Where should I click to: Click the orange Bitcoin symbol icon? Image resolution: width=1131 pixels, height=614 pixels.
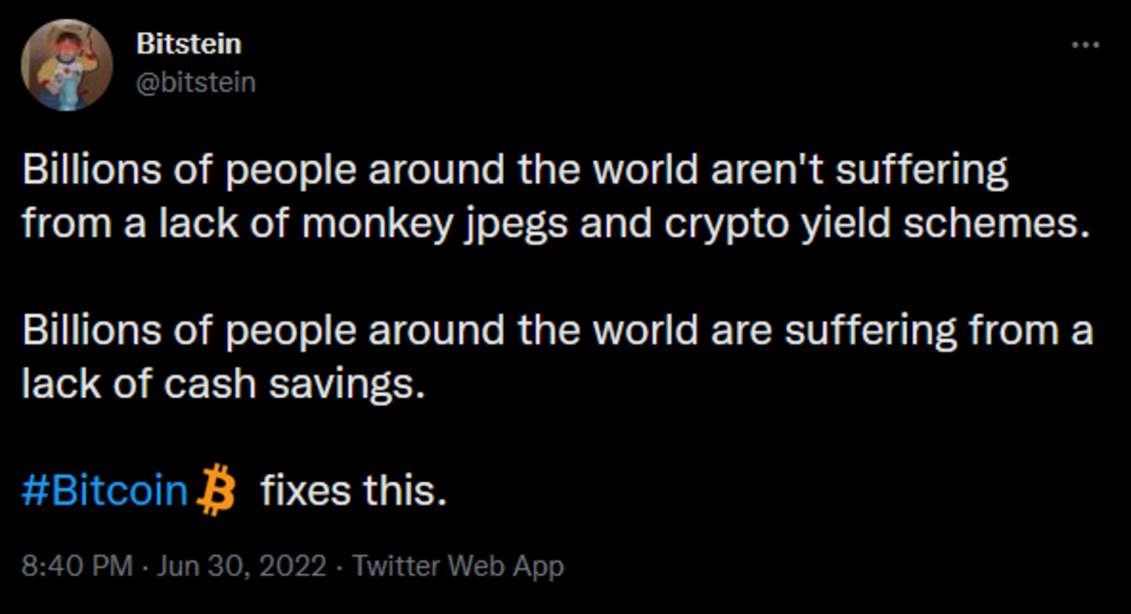pos(217,493)
